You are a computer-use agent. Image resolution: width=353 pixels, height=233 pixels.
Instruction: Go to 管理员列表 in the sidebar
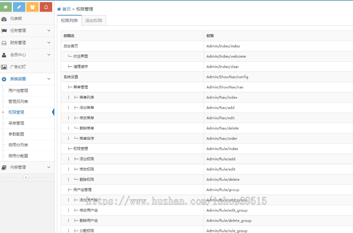tap(18, 102)
